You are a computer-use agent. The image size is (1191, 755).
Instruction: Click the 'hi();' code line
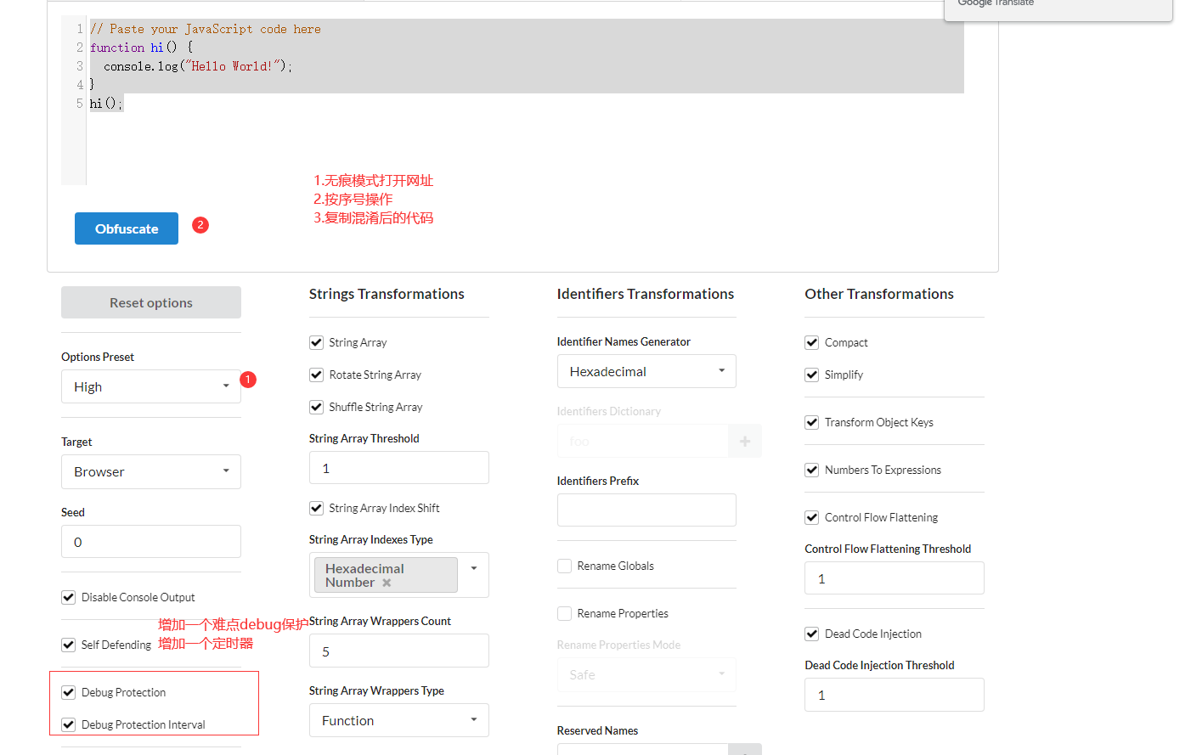106,104
